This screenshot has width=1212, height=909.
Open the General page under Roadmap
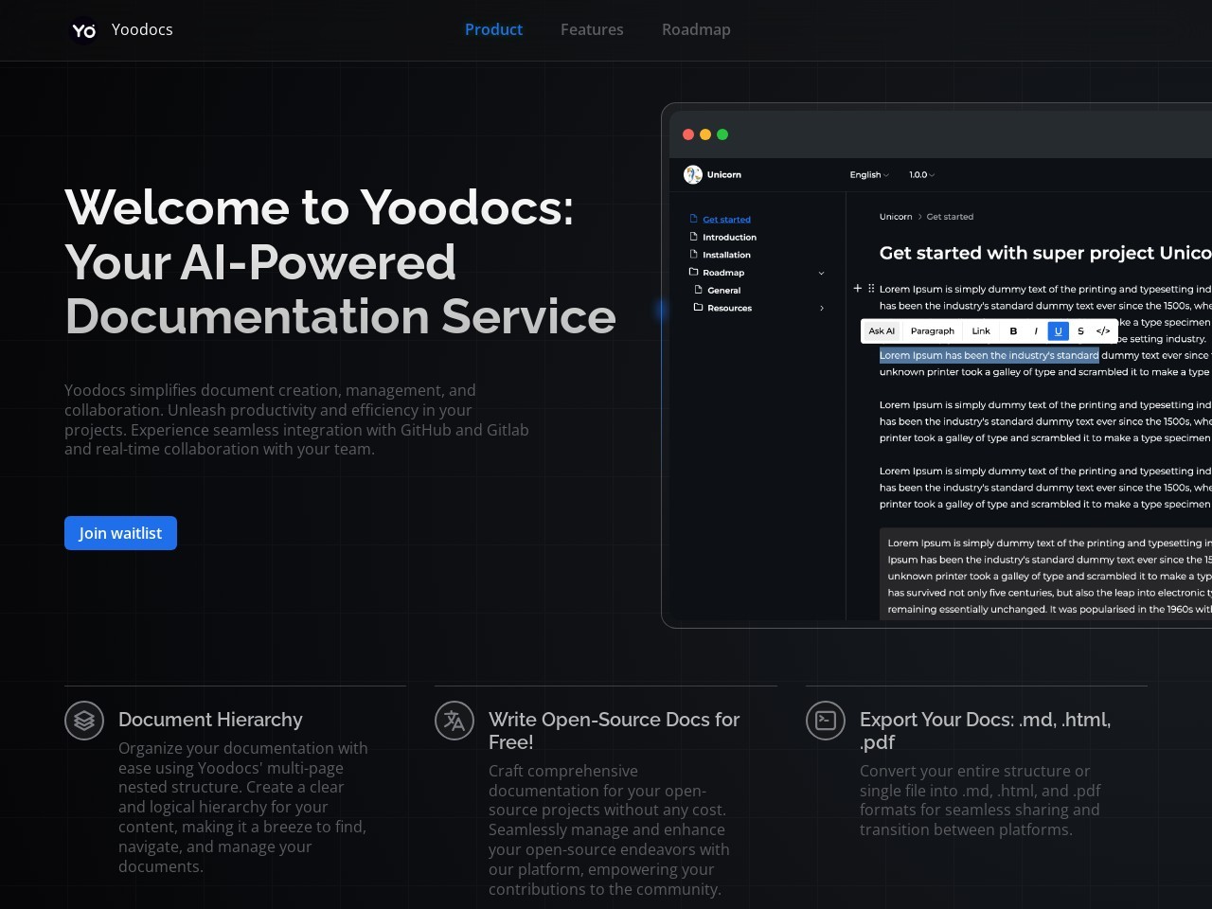point(723,291)
